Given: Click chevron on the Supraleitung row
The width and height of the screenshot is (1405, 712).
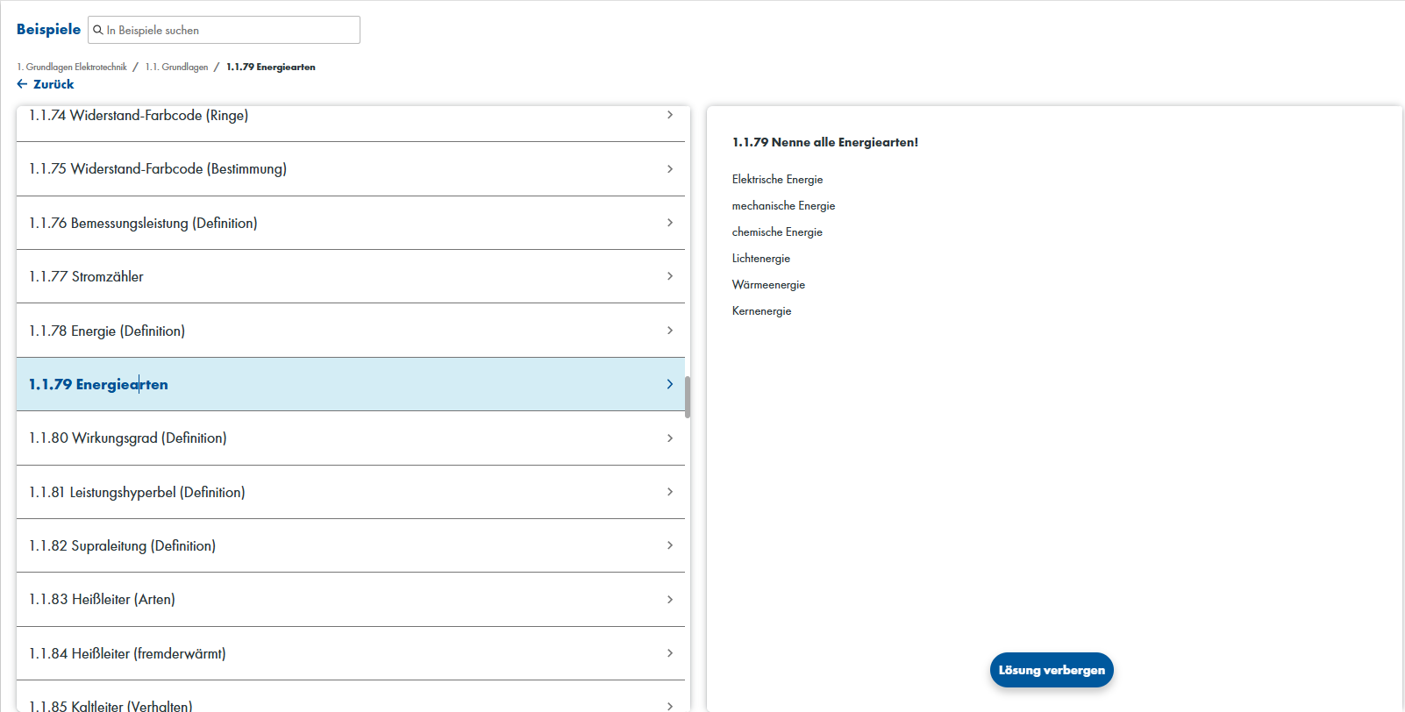Looking at the screenshot, I should coord(670,545).
